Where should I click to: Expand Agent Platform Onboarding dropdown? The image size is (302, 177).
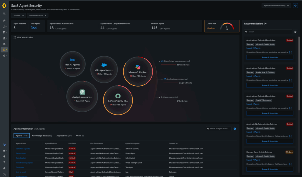coord(276,6)
